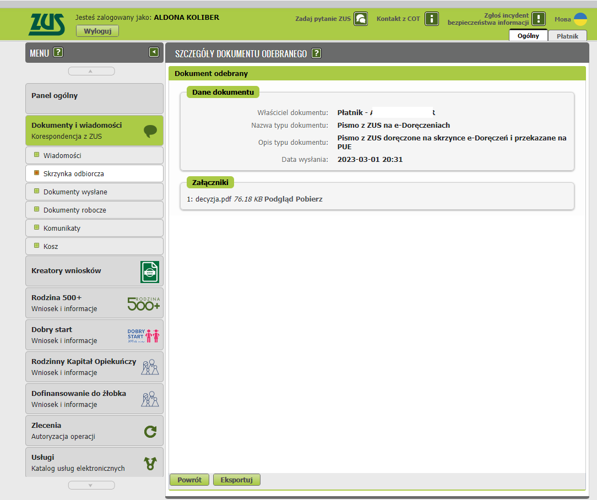
Task: Click the Kreatory wniosków document icon
Action: pyautogui.click(x=149, y=271)
